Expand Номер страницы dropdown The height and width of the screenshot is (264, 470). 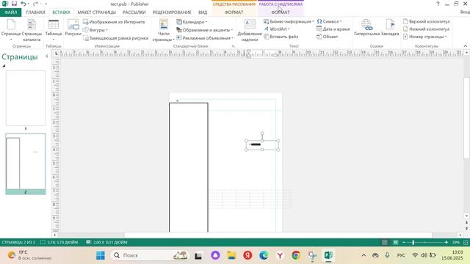click(424, 37)
